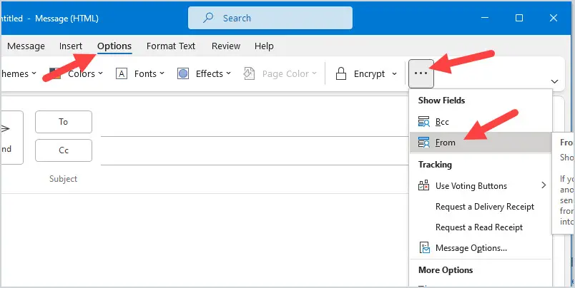This screenshot has width=575, height=288.
Task: Click the three-dot overflow button
Action: tap(421, 73)
